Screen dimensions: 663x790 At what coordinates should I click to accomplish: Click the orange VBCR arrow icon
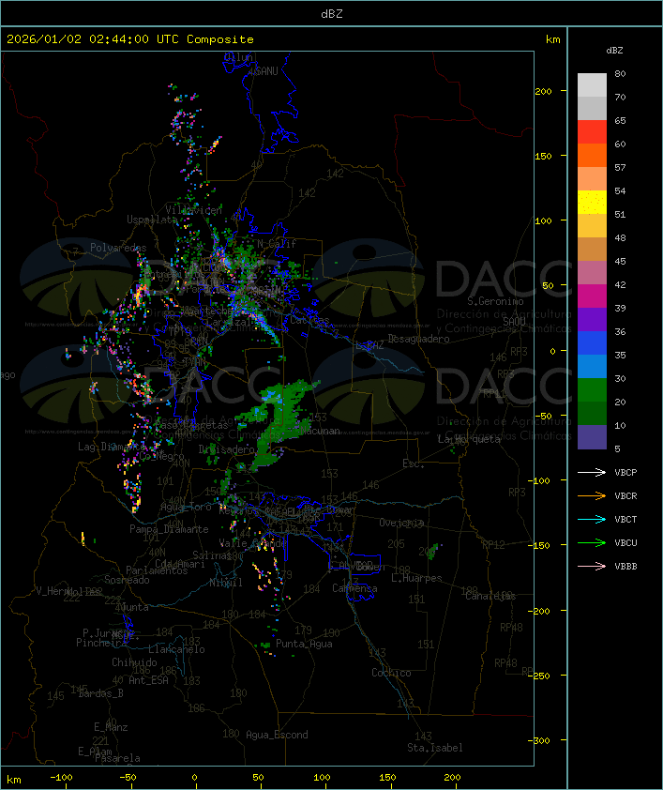click(592, 495)
